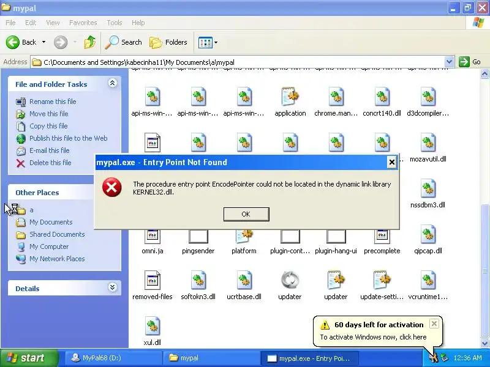
Task: Click the Go button
Action: click(470, 62)
